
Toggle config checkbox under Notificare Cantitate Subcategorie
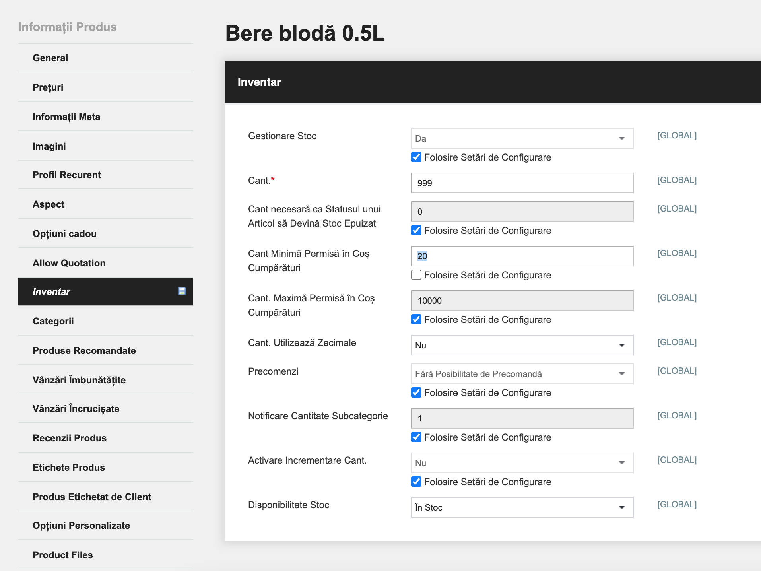tap(416, 437)
